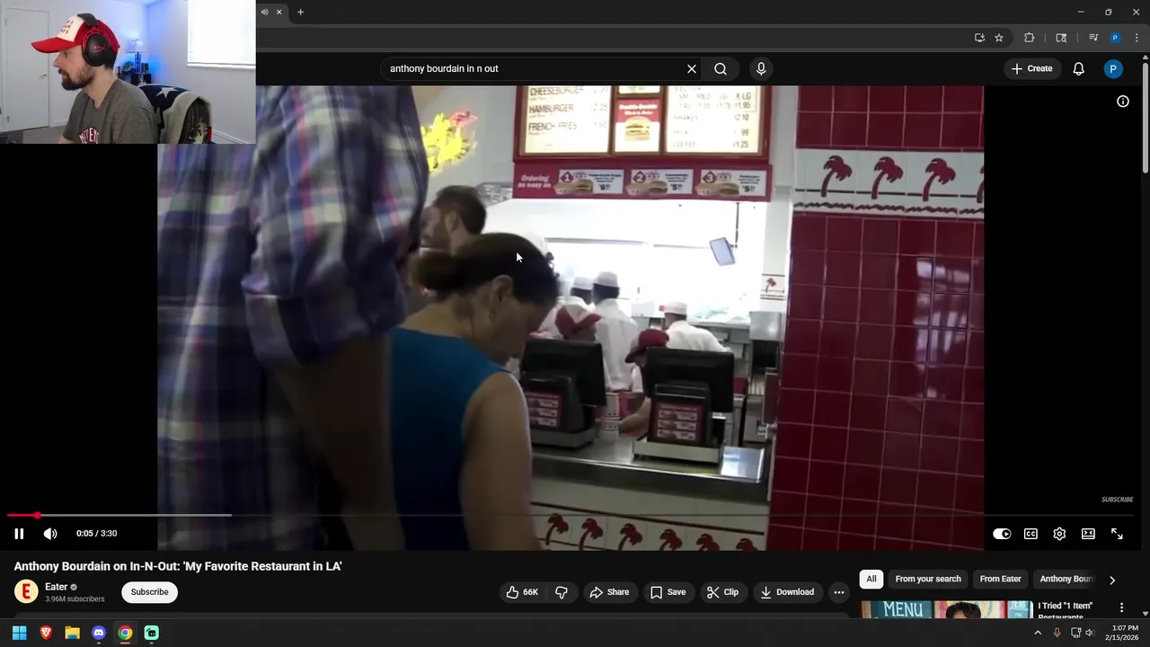Open the Create menu
The image size is (1150, 647).
pos(1031,69)
